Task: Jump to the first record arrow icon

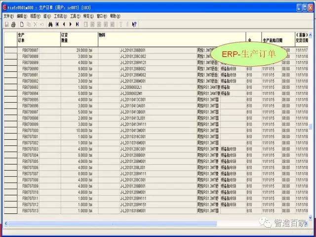Action: (x=57, y=24)
